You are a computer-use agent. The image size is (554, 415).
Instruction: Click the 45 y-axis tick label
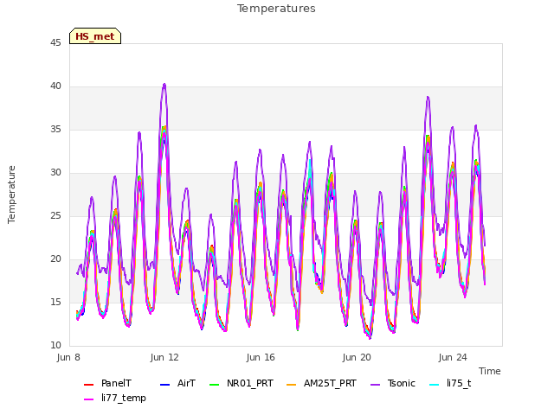click(x=55, y=42)
